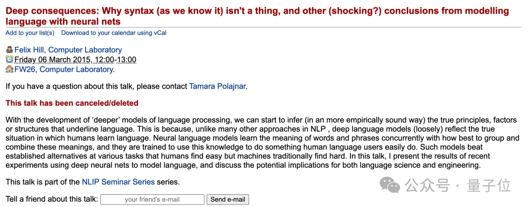Focus the 'your friend's e-mail' input field
The width and height of the screenshot is (528, 207).
[152, 199]
